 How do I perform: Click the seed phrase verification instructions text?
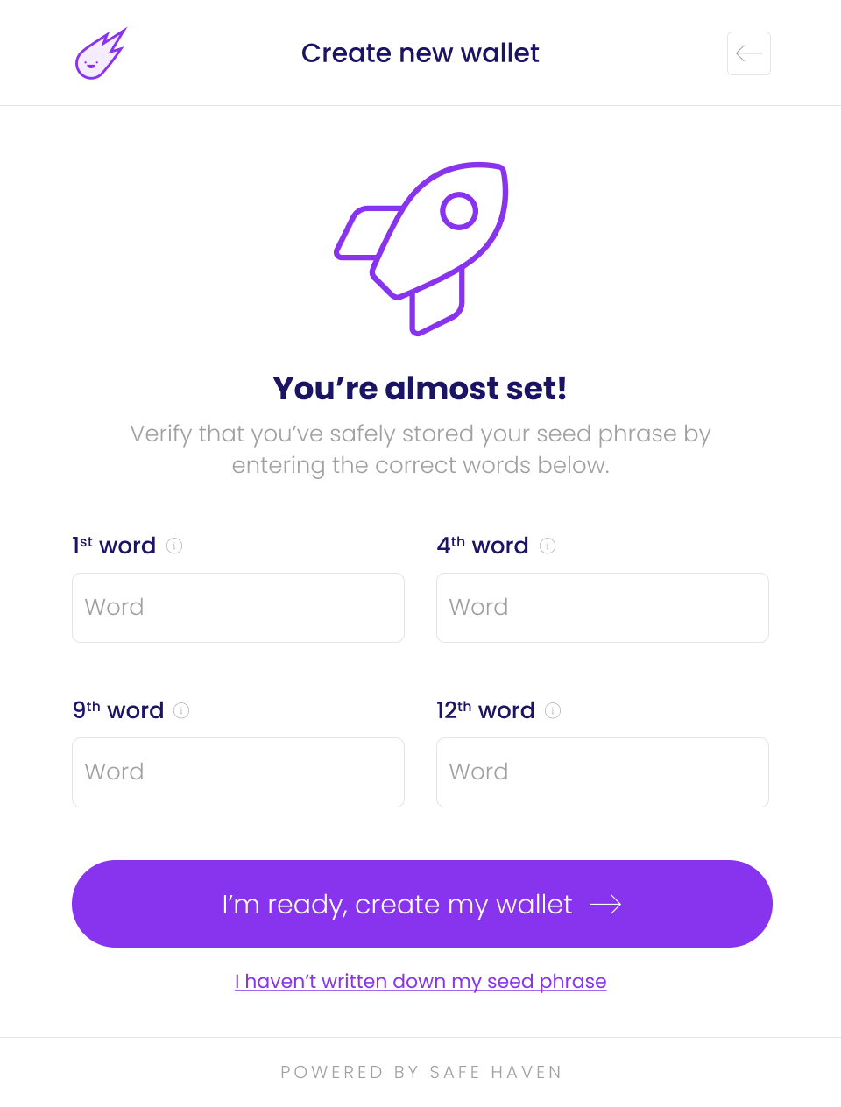coord(420,449)
